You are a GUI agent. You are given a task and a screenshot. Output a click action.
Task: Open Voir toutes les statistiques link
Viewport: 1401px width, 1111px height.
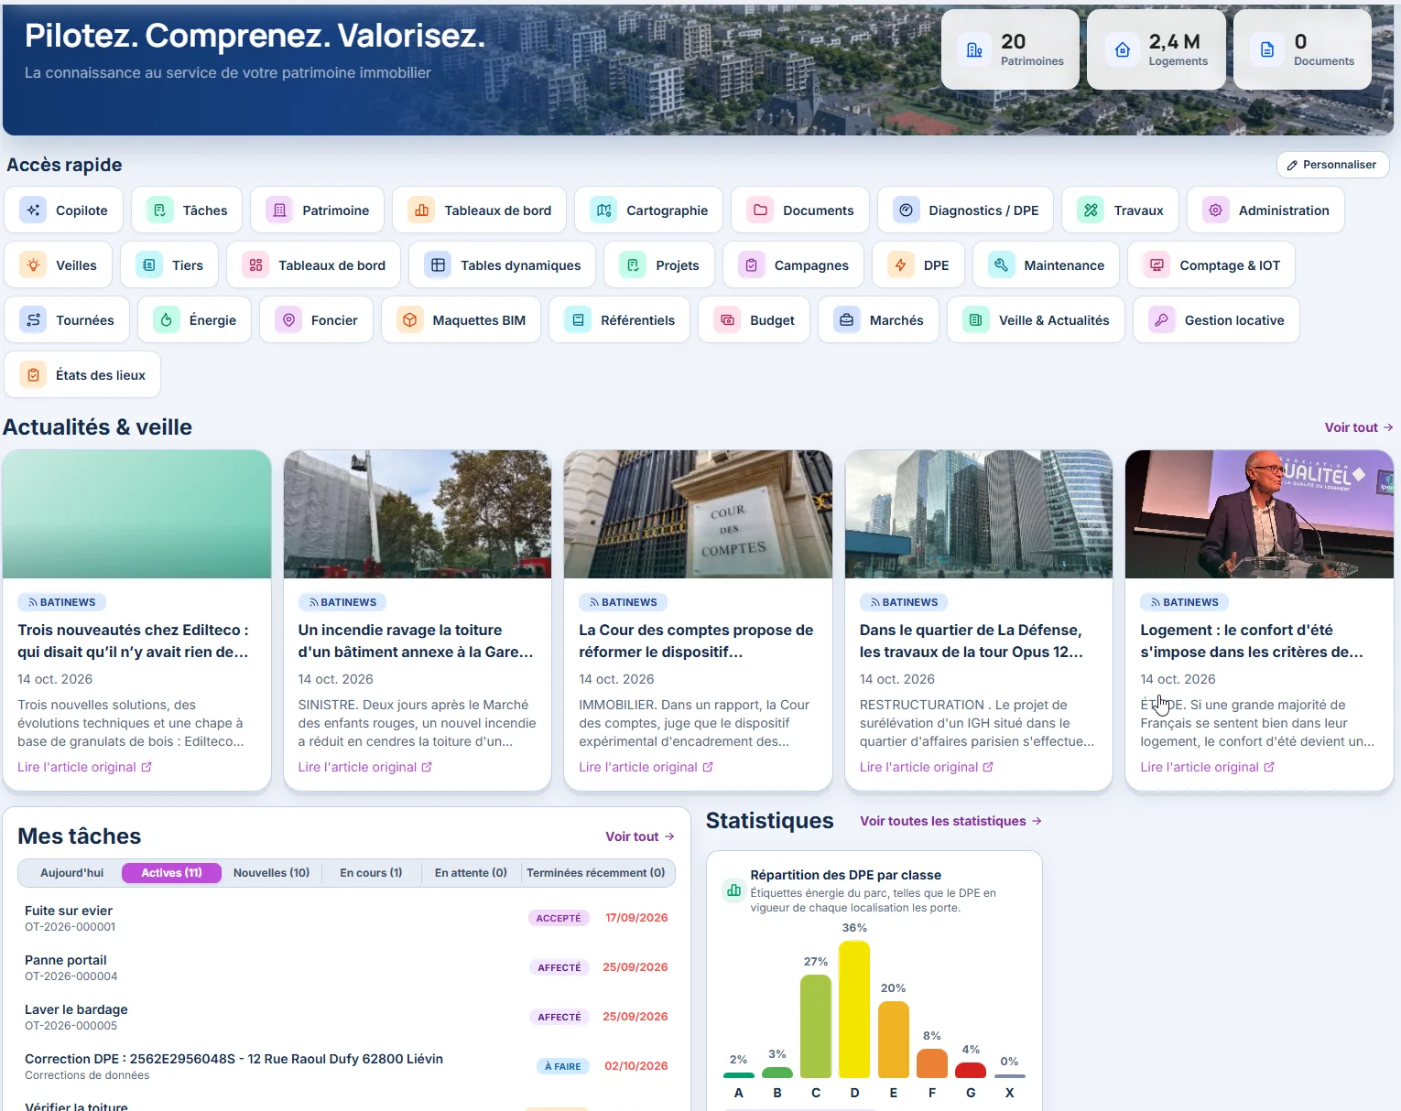click(x=950, y=821)
